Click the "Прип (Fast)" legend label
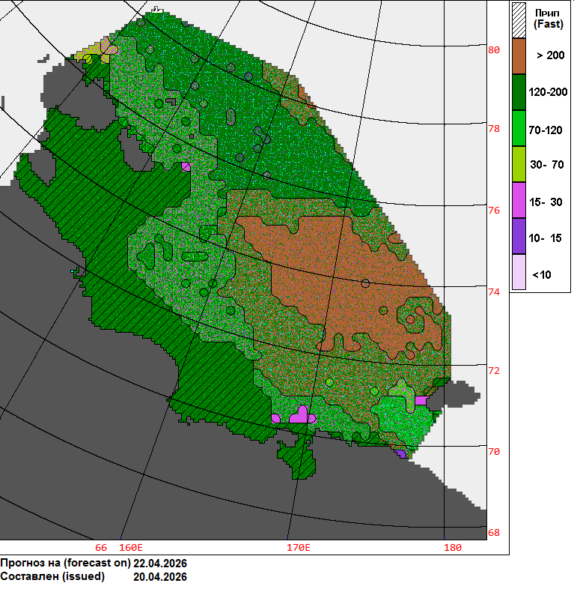Viewport: 580px width, 589px height. coord(549,18)
